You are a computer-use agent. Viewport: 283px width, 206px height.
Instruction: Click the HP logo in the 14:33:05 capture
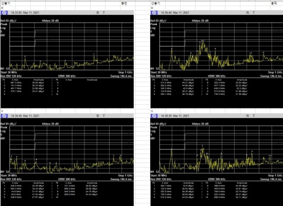pos(4,13)
